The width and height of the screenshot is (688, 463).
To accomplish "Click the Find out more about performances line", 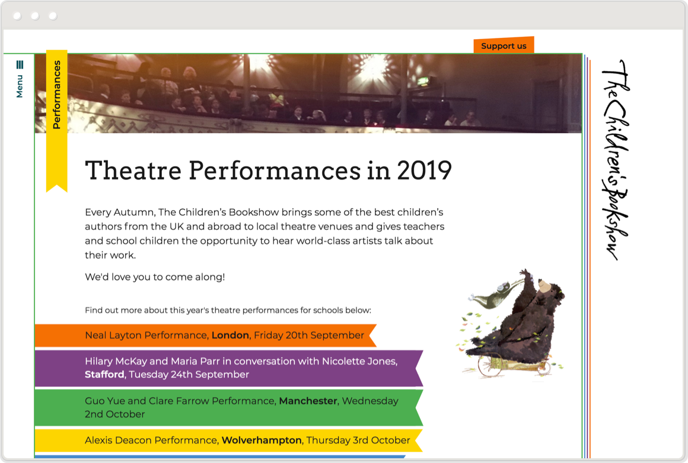I will [x=228, y=310].
